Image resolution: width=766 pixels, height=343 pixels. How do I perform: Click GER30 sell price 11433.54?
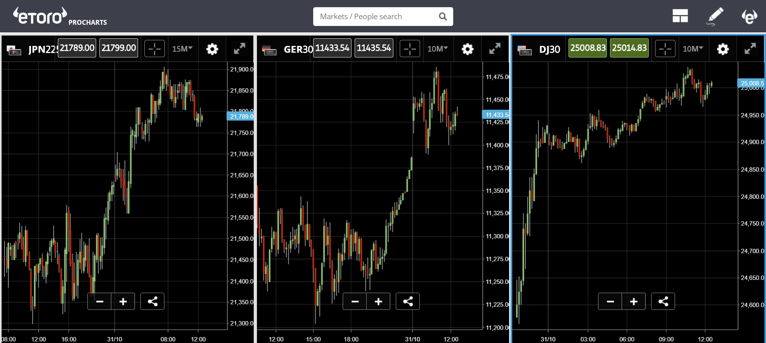pos(332,48)
